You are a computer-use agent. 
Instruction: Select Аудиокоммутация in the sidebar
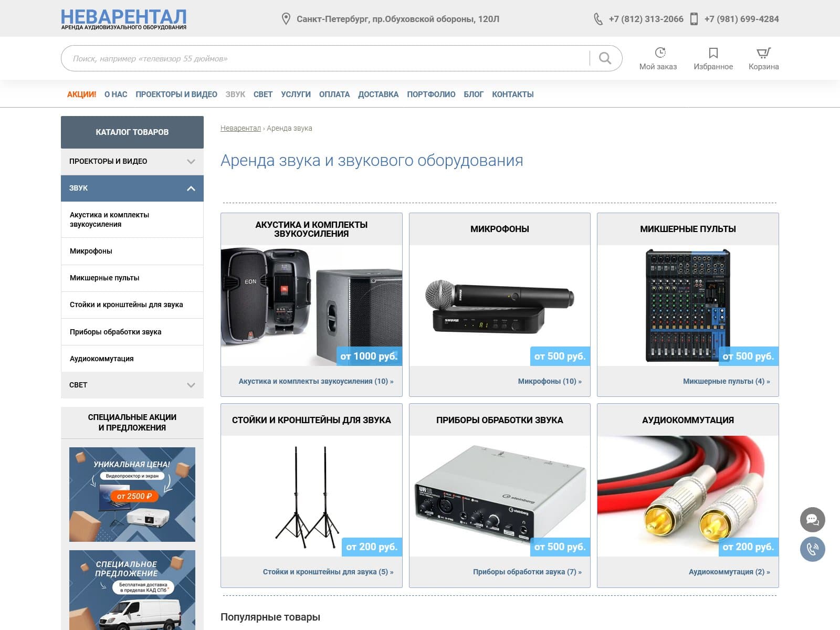(132, 359)
